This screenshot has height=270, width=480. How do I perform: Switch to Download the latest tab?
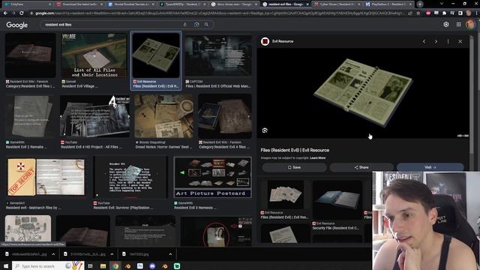click(x=79, y=4)
